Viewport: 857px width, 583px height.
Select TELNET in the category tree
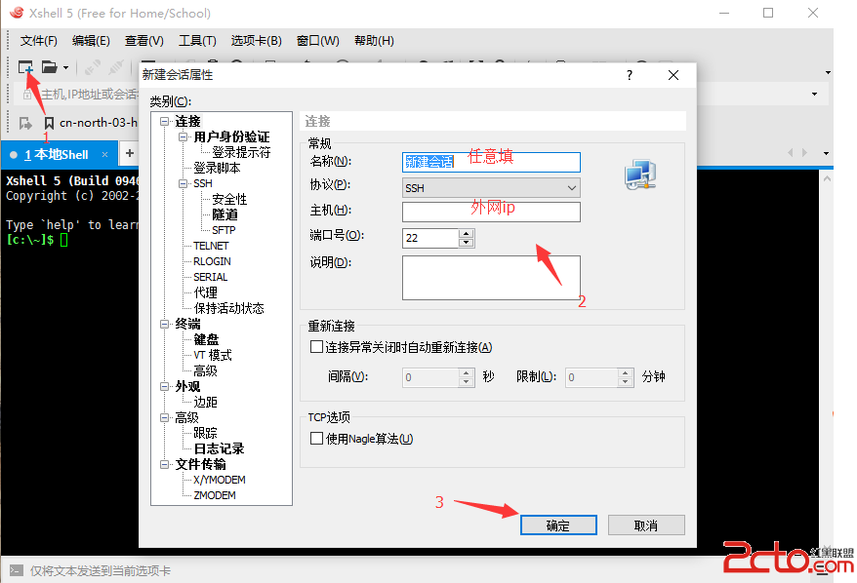[211, 247]
